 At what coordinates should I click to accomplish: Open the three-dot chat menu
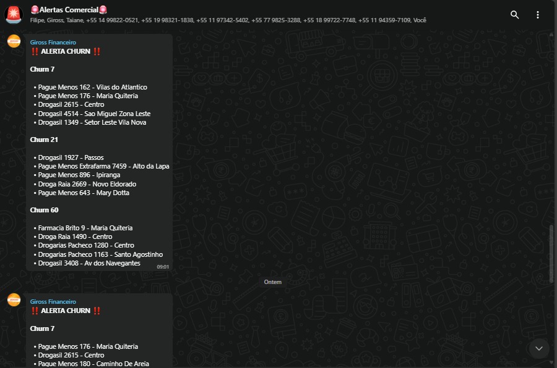pyautogui.click(x=537, y=15)
